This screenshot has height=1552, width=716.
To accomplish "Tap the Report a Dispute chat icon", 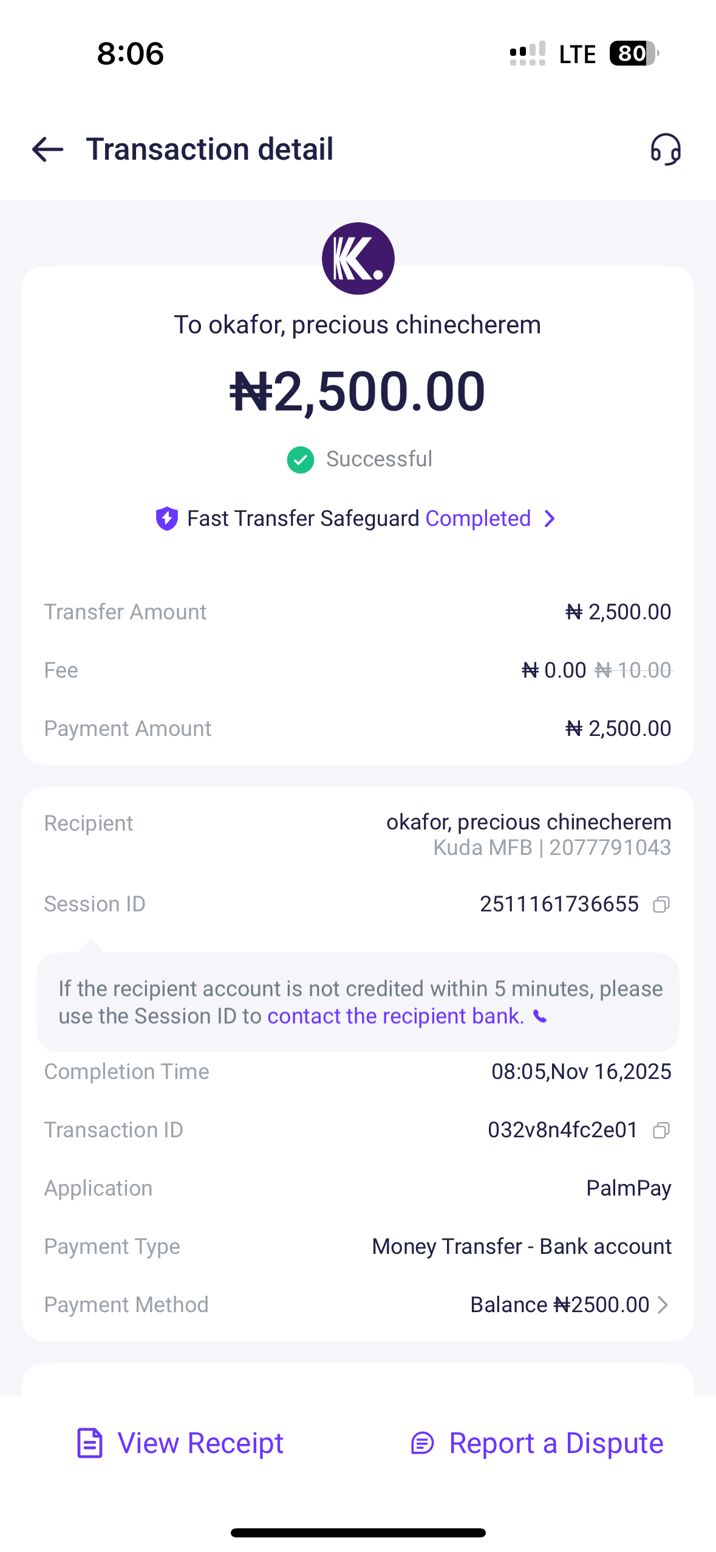I will [x=423, y=1443].
